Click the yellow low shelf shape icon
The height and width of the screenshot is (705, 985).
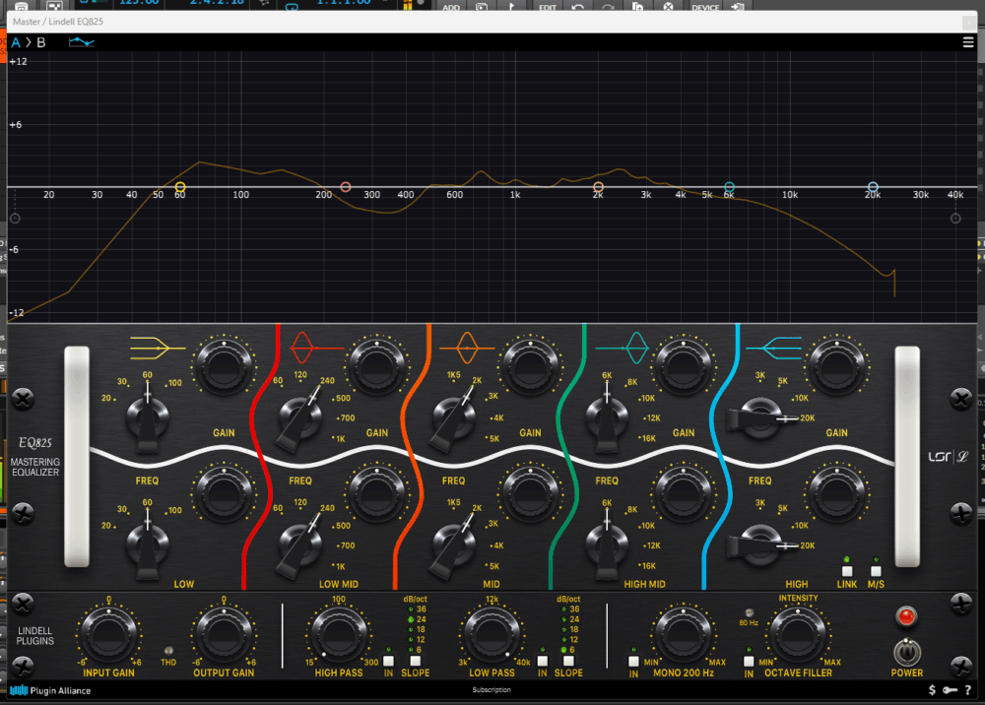point(158,348)
